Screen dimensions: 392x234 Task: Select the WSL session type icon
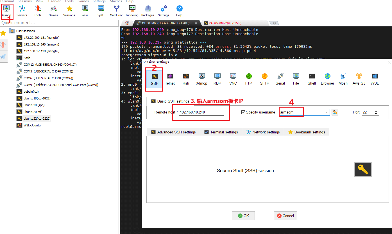[374, 79]
